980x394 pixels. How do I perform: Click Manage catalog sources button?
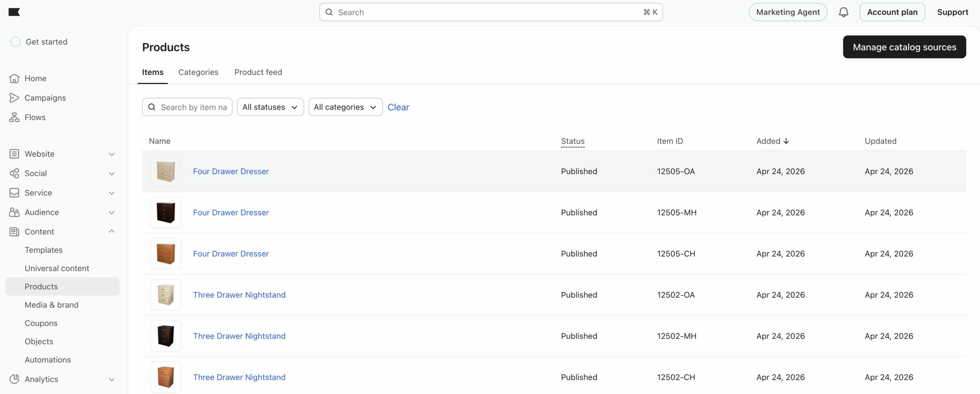904,47
